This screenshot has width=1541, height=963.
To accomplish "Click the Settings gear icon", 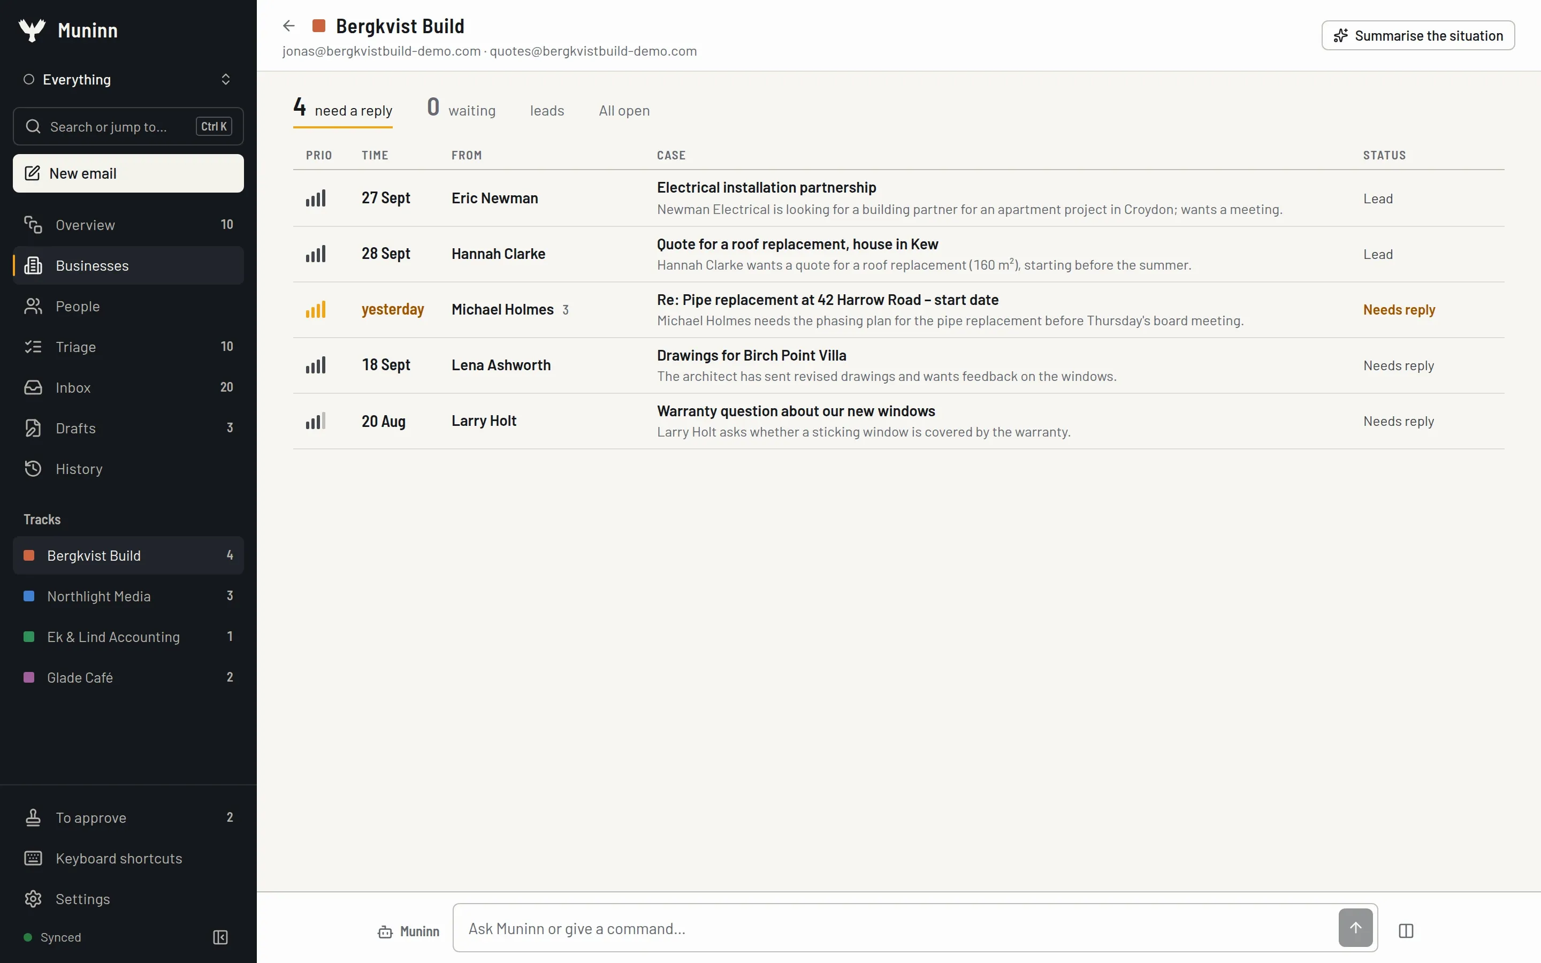I will tap(33, 899).
